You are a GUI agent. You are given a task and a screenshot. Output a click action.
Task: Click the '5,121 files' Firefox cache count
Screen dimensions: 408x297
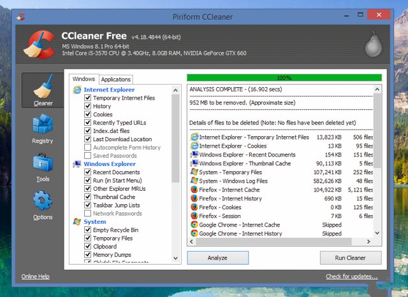click(360, 190)
